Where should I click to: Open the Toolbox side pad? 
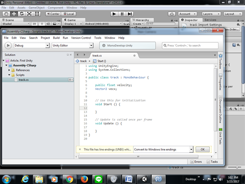click(x=221, y=61)
